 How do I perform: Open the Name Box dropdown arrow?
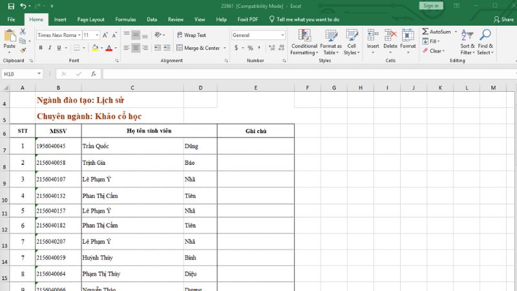[x=39, y=74]
